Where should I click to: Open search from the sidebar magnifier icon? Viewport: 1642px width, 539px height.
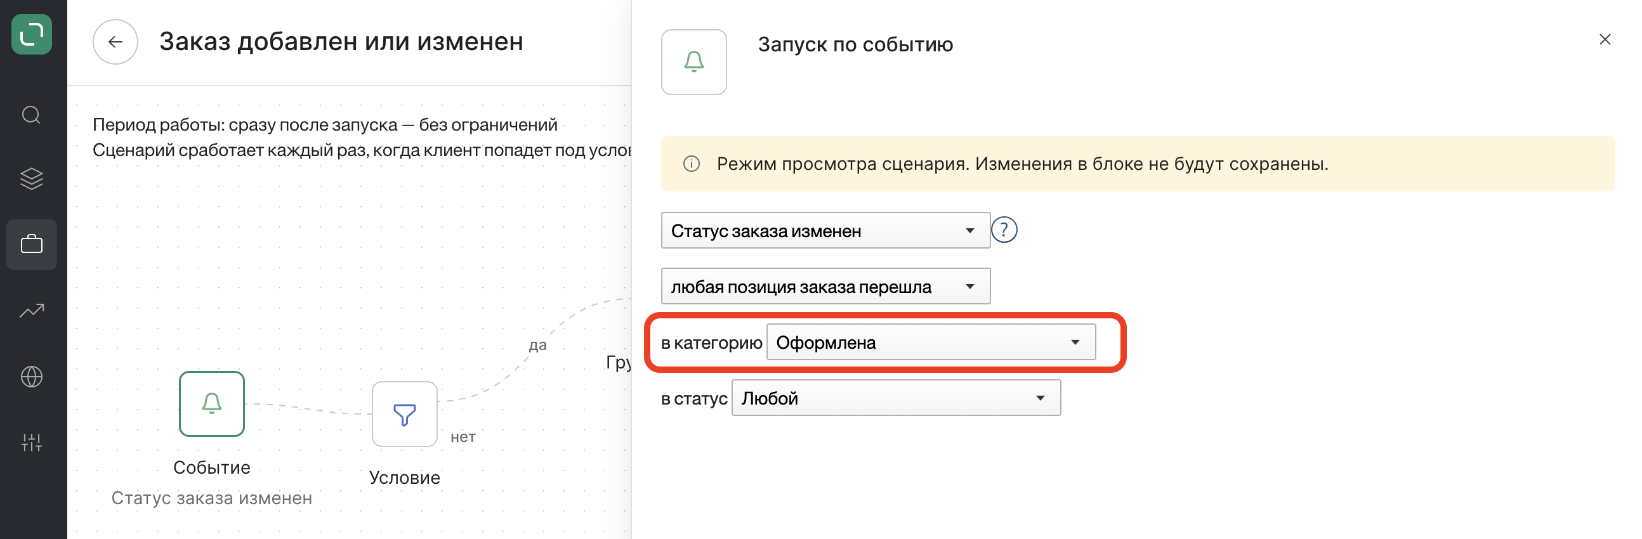32,115
